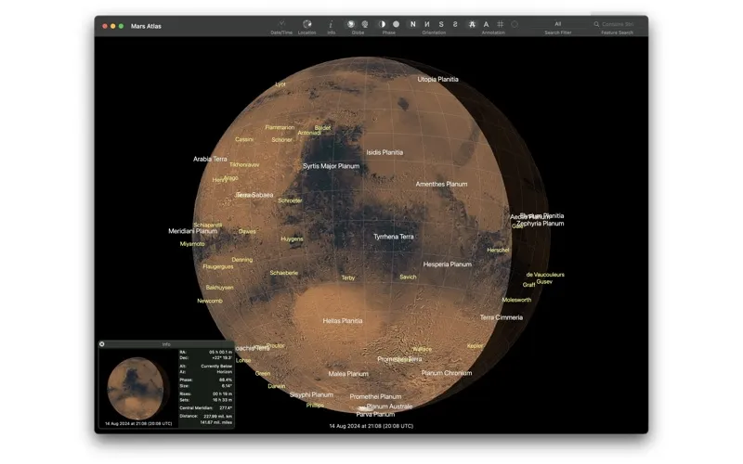743x464 pixels.
Task: Toggle plain A annotation icon
Action: pos(486,24)
